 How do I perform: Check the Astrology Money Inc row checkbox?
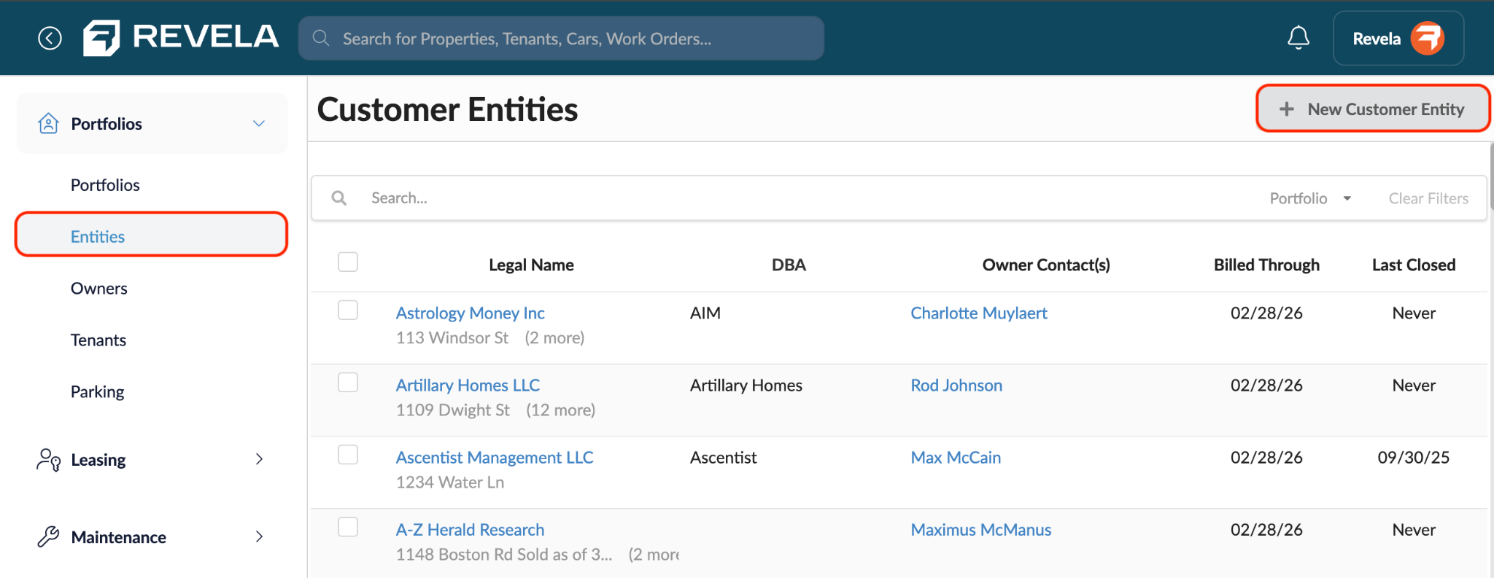tap(348, 310)
